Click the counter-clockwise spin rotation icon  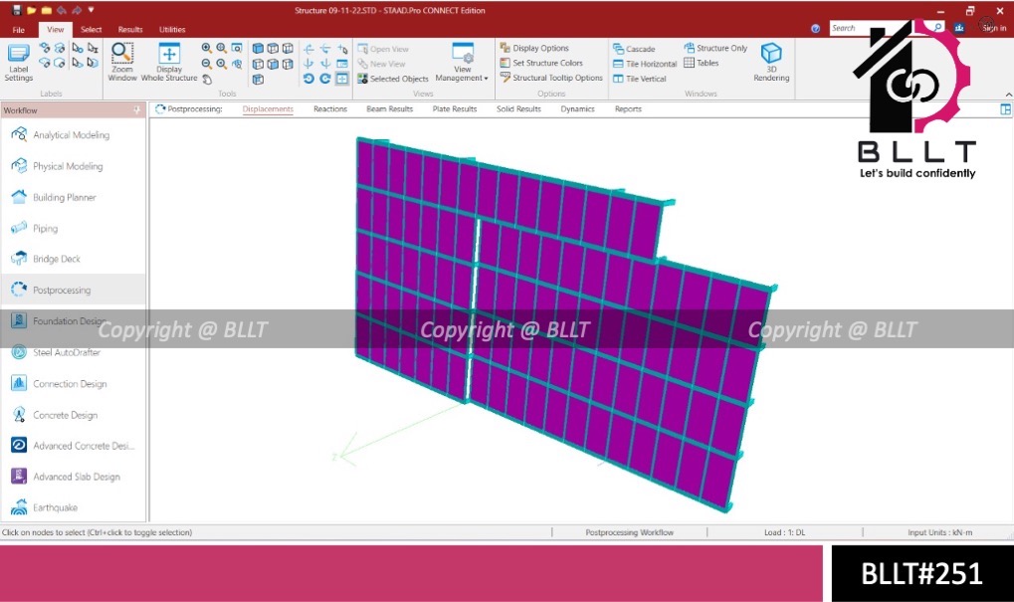pos(308,79)
